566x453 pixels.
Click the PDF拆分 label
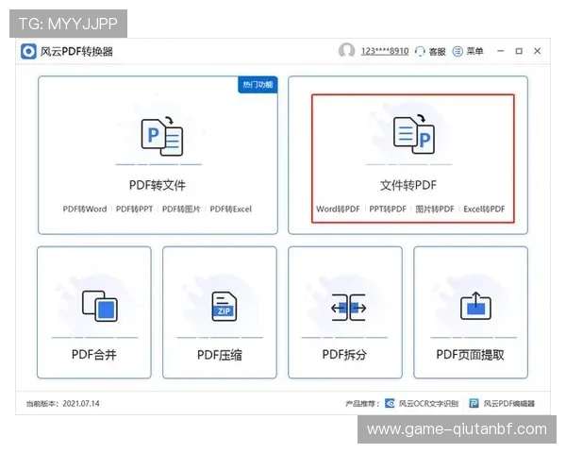coord(344,355)
